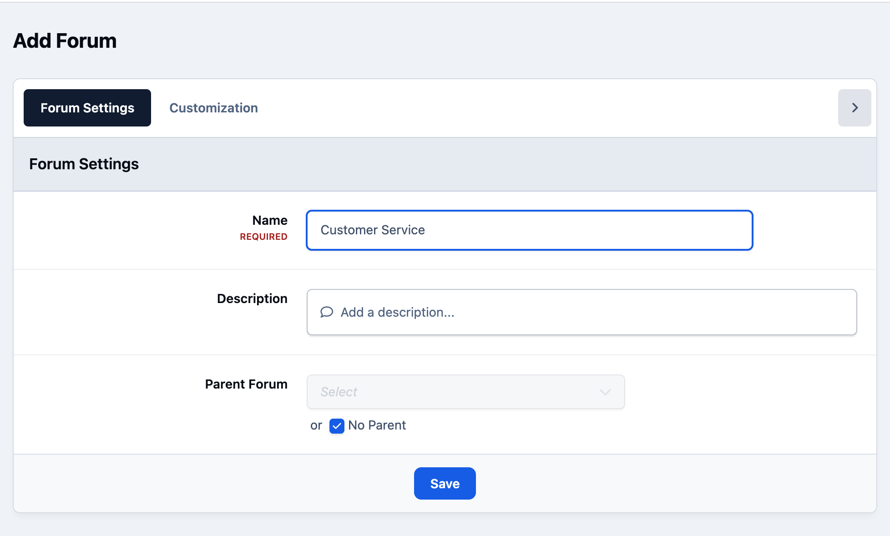
Task: Click the Parent Forum label
Action: pyautogui.click(x=246, y=384)
